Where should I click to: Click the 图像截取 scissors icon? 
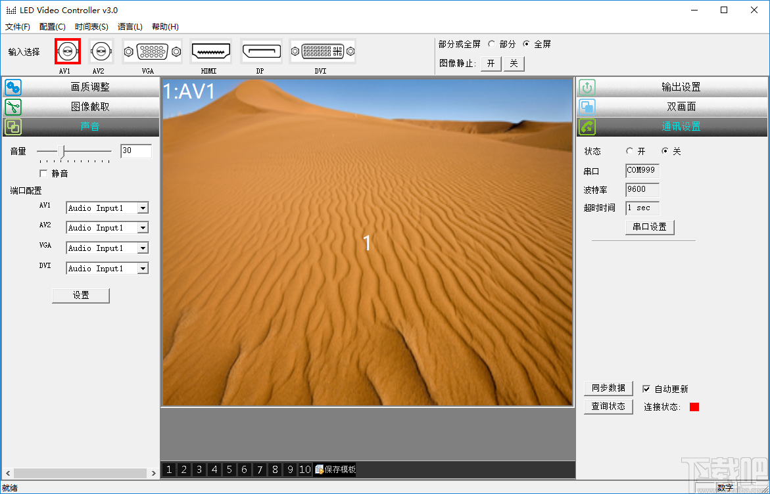click(13, 107)
